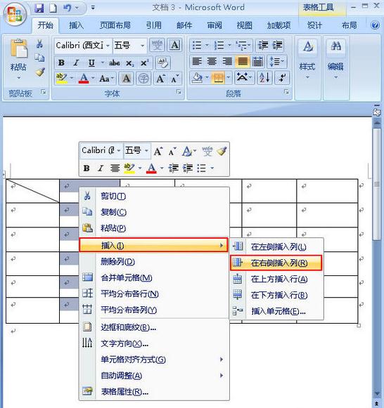Click the Sort A-Z icon in paragraph group
The height and width of the screenshot is (408, 384).
[264, 77]
